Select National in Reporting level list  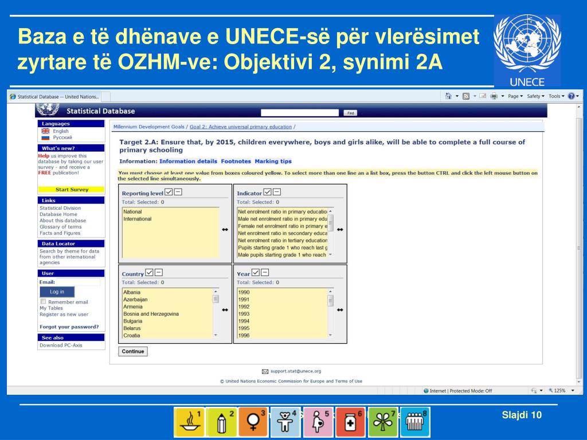(x=170, y=212)
